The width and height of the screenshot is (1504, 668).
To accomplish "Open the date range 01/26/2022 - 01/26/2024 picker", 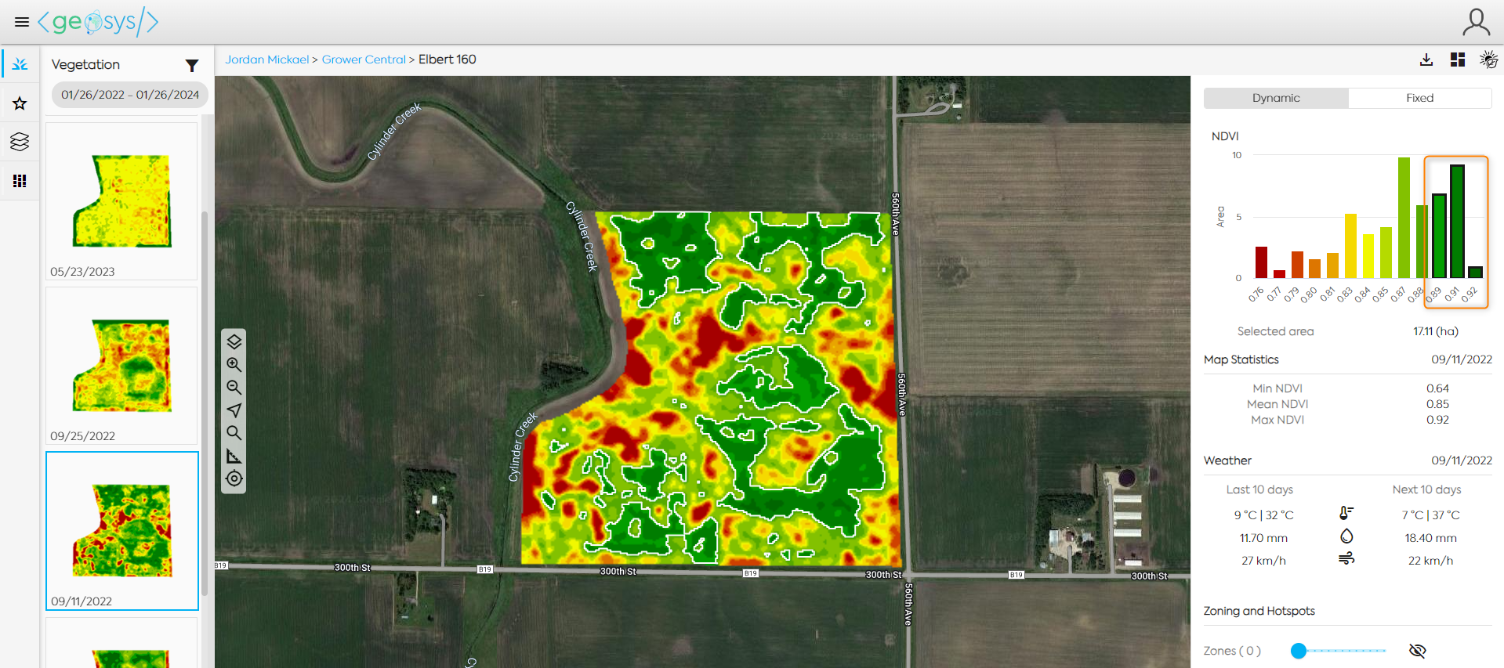I will pos(130,95).
